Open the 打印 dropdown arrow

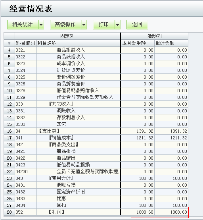pyautogui.click(x=117, y=25)
